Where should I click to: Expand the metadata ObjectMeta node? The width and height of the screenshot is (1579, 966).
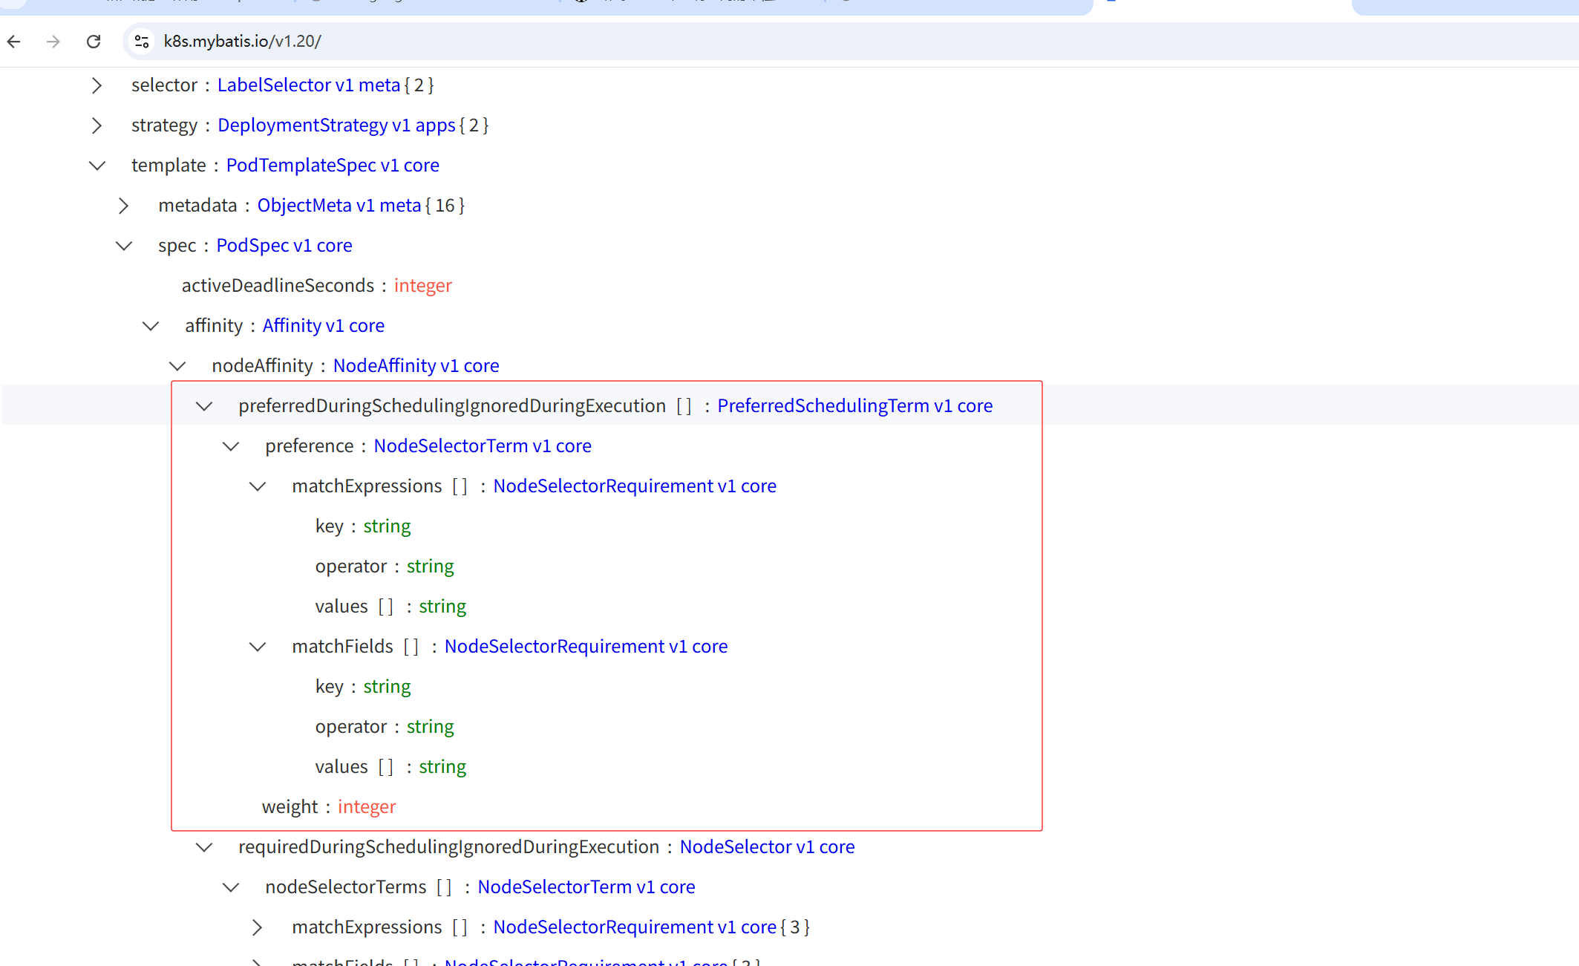coord(123,206)
